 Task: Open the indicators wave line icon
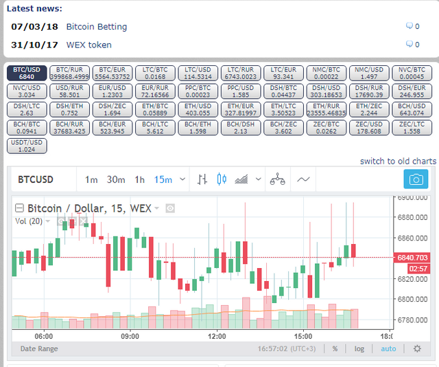click(x=303, y=179)
